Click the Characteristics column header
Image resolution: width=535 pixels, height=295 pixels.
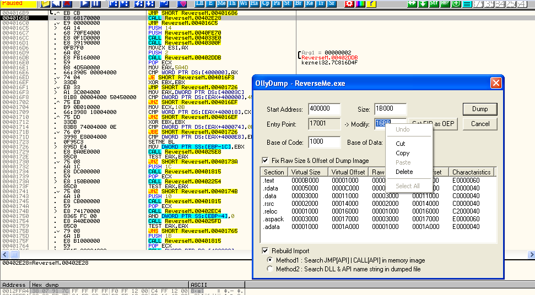[471, 172]
